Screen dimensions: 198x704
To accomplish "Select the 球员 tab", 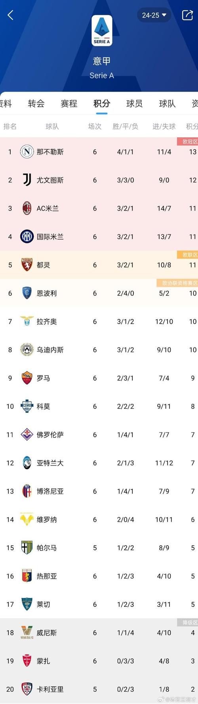I will (135, 104).
